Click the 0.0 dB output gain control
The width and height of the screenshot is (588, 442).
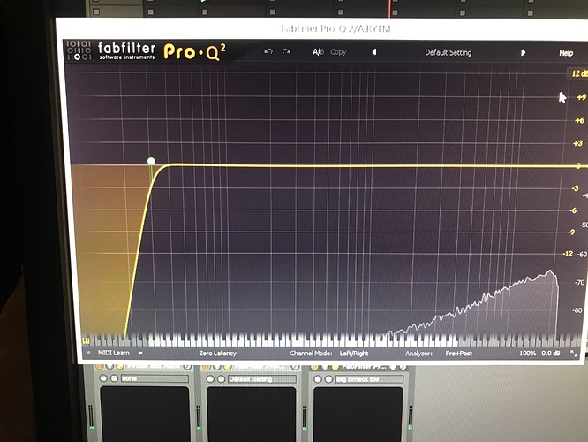(x=551, y=354)
